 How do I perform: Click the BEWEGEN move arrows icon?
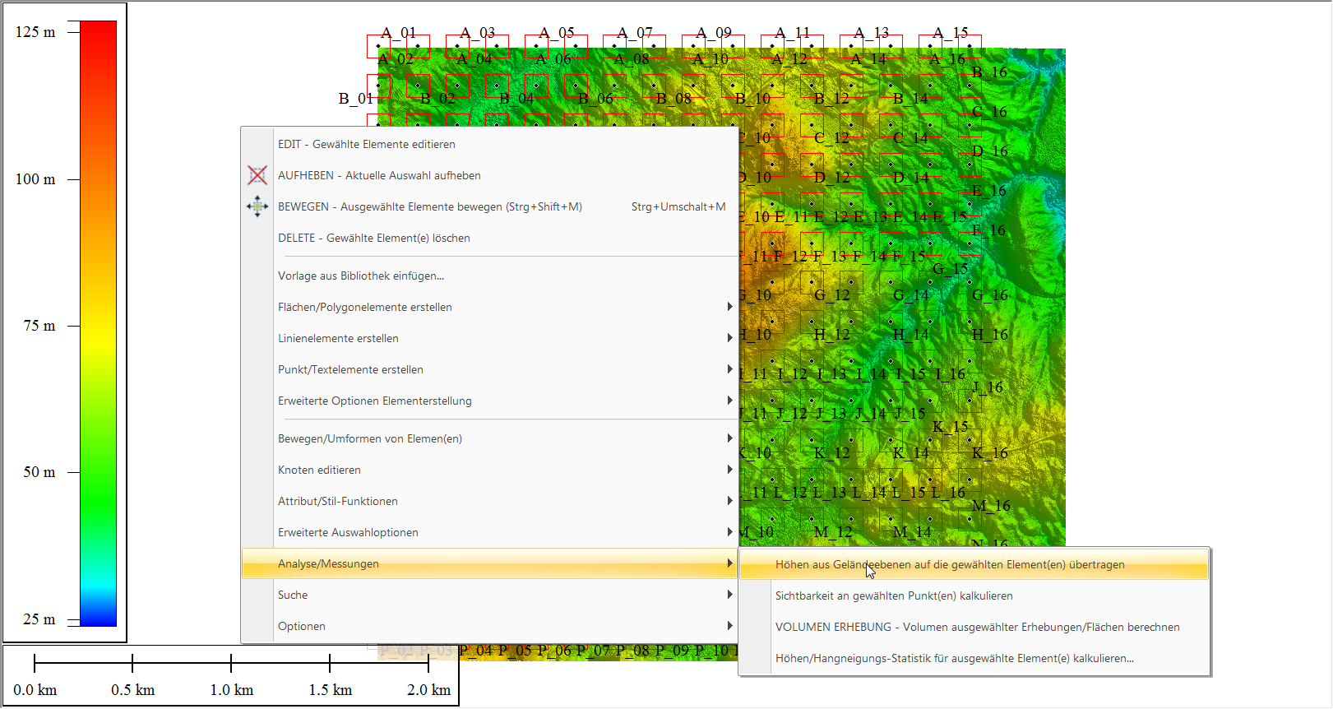coord(257,206)
